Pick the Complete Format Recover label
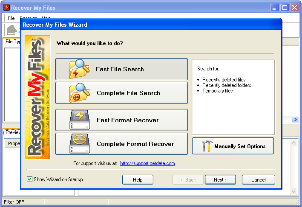 tap(135, 144)
